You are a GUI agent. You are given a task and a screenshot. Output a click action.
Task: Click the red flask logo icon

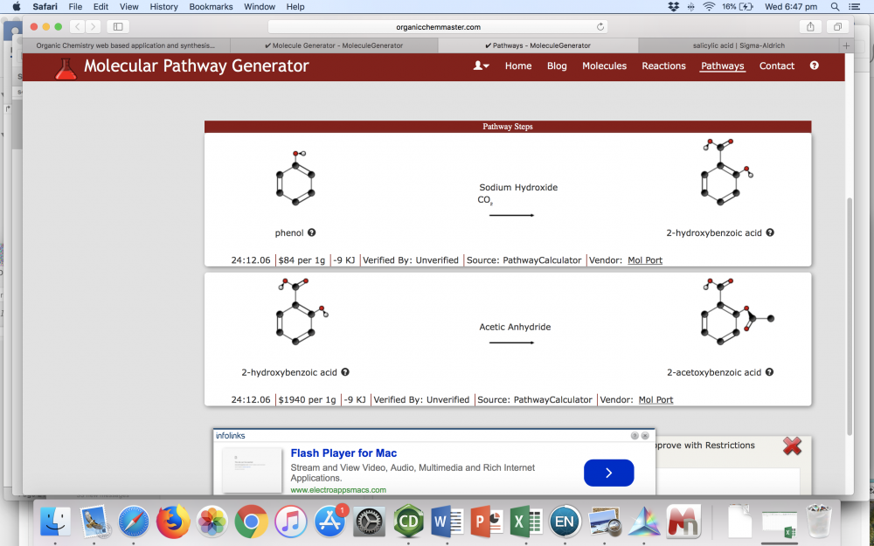[66, 68]
